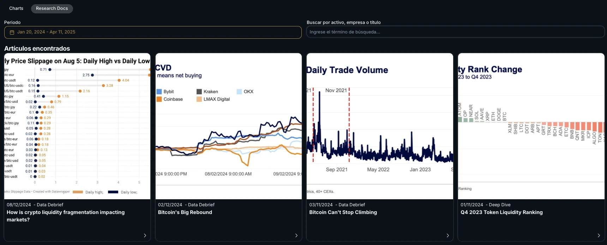
Task: Open the Rank Change chart thumbnail
Action: tap(531, 126)
